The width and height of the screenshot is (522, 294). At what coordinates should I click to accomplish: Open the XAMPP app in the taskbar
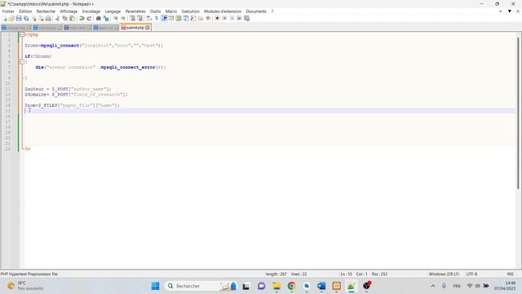pos(337,286)
